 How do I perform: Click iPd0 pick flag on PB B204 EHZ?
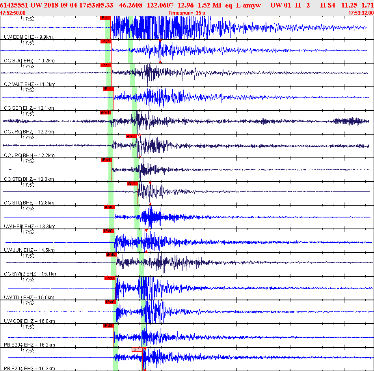pos(108,325)
